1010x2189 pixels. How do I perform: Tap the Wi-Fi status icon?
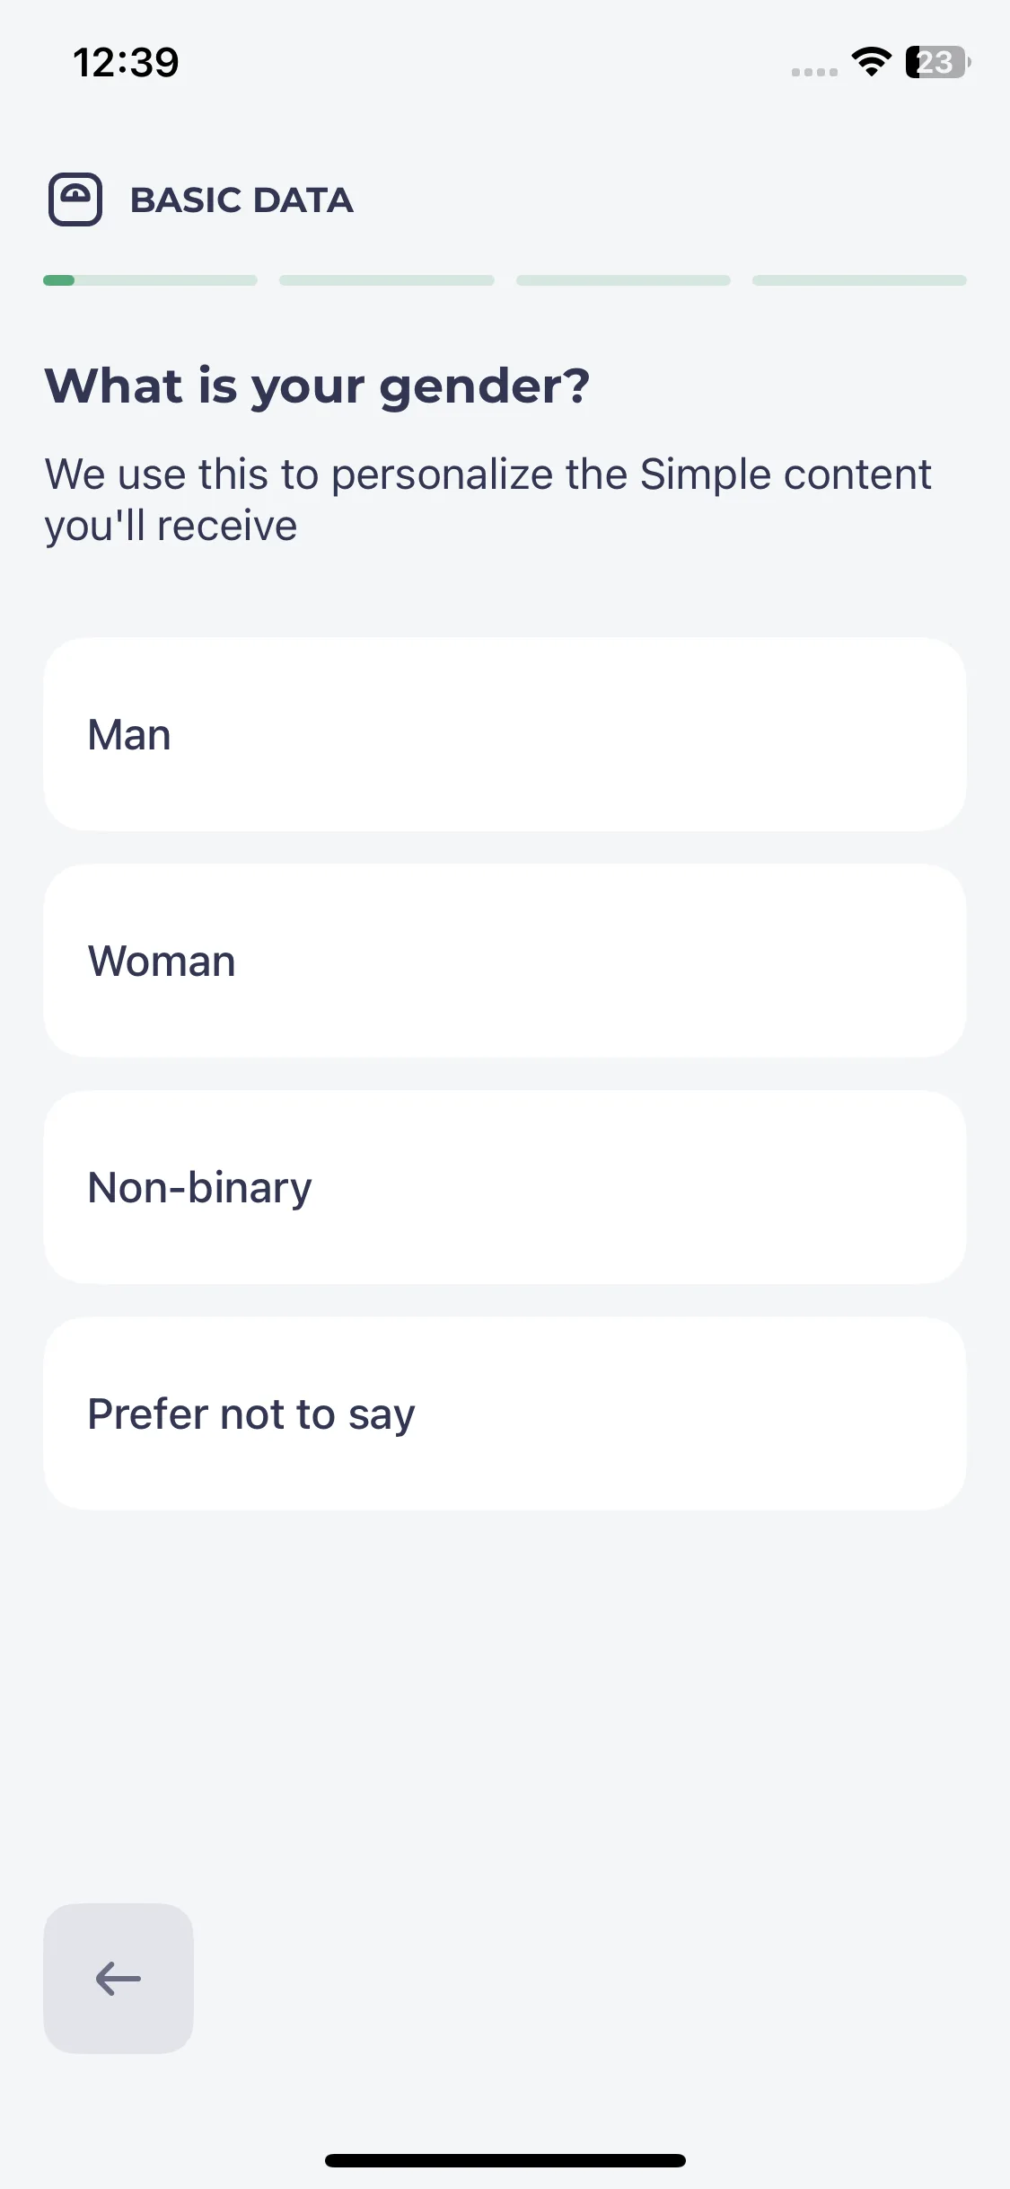pos(871,61)
